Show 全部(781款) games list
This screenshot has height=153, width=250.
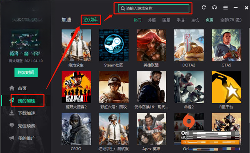pyautogui.click(x=231, y=20)
